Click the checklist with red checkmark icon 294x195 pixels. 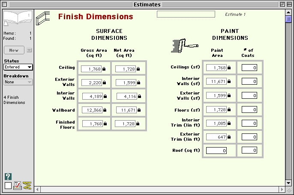(x=18, y=186)
